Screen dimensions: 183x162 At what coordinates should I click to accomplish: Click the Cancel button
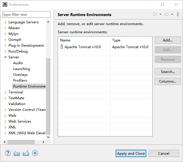point(164,153)
